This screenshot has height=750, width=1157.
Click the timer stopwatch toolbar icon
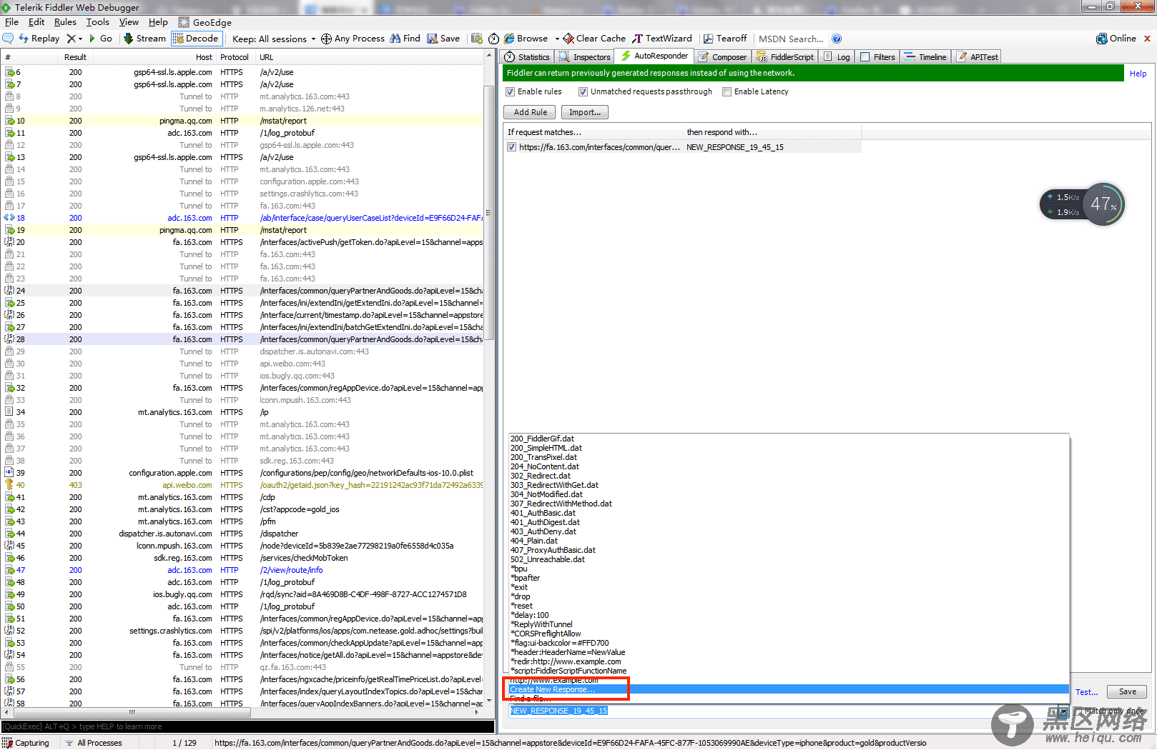pyautogui.click(x=493, y=39)
